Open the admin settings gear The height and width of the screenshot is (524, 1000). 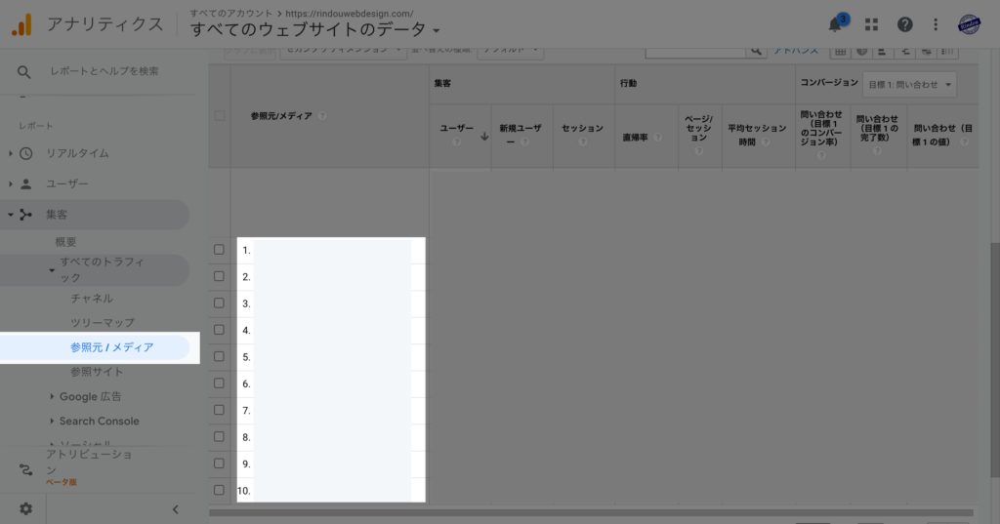click(x=25, y=508)
